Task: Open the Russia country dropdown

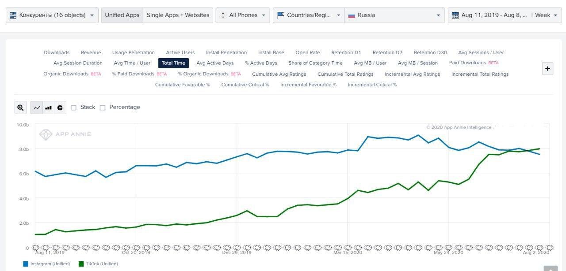Action: 394,15
